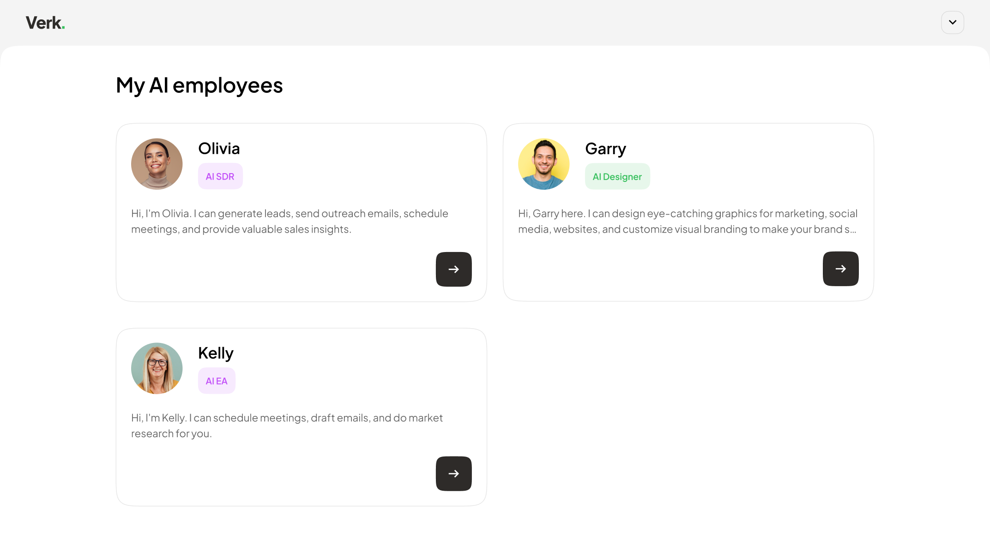This screenshot has width=990, height=553.
Task: Click Kelly's description text
Action: [x=287, y=426]
